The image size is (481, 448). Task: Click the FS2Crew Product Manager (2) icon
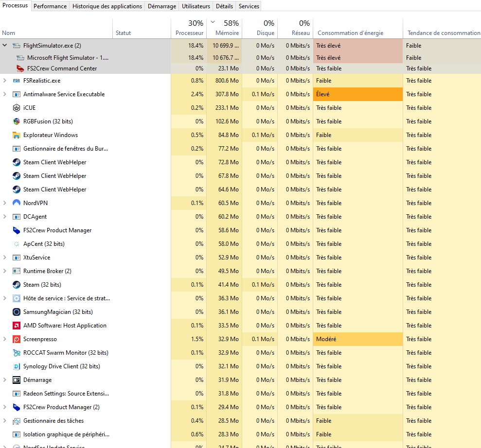click(x=16, y=407)
